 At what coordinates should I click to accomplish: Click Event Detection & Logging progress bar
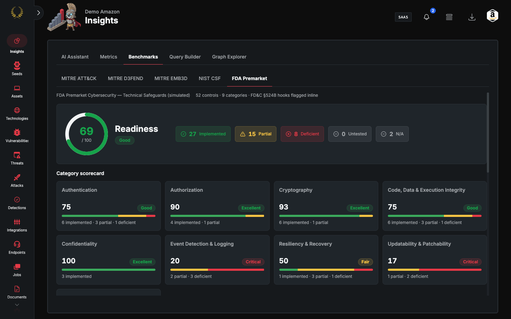pos(217,270)
